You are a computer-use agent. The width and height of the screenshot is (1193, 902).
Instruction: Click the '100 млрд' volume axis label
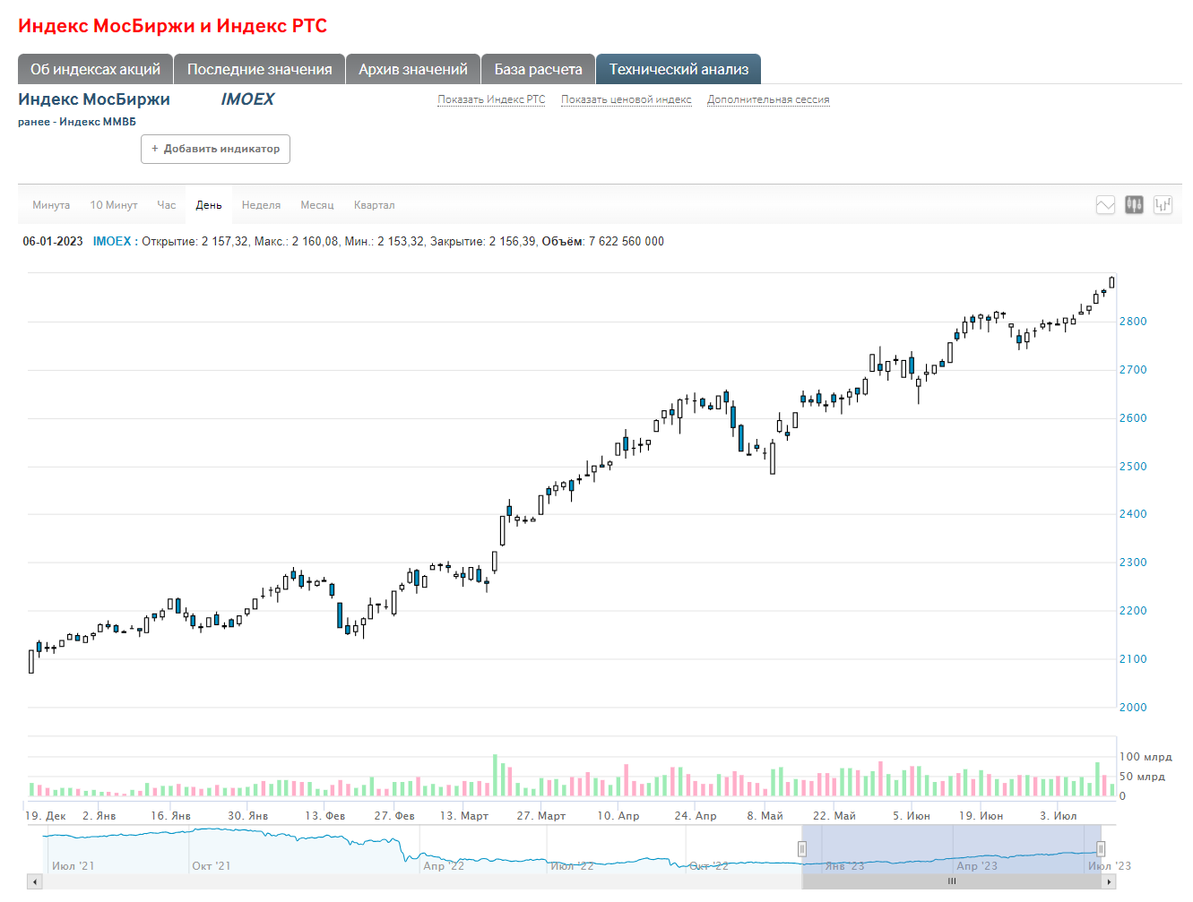click(1145, 757)
